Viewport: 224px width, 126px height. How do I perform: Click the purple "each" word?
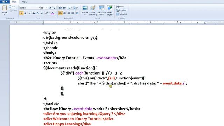(x=79, y=73)
